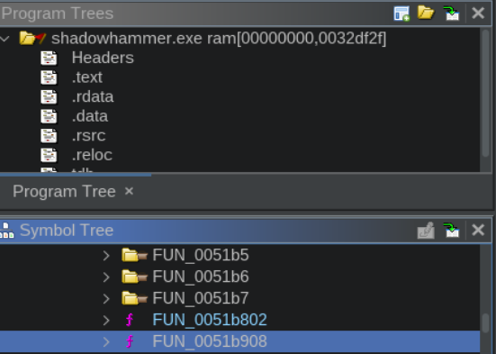Expand the FUN_0051b7 group
This screenshot has width=496, height=354.
coord(106,298)
